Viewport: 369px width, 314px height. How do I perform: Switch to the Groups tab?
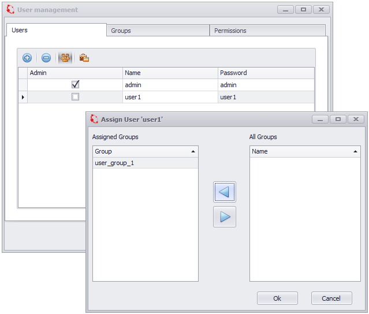pyautogui.click(x=158, y=31)
